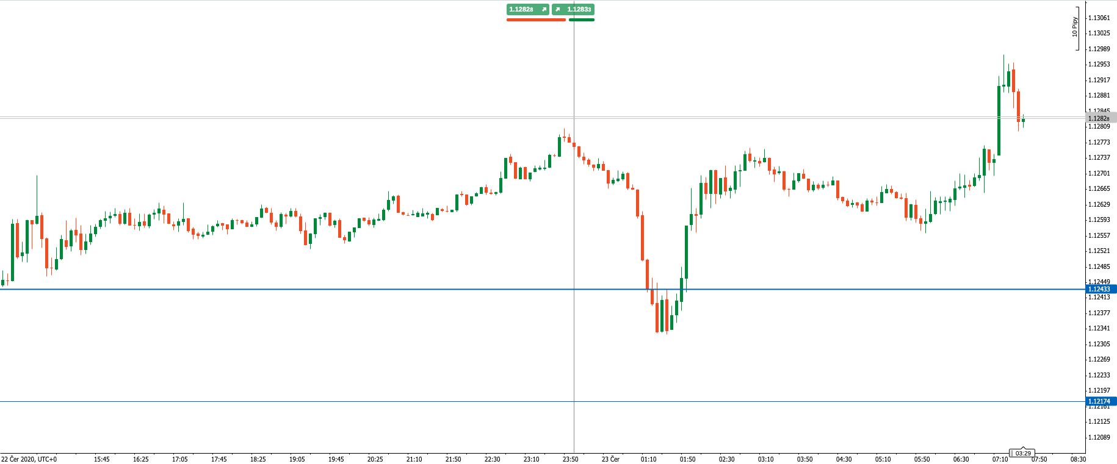1117x464 pixels.
Task: Click the sell button showing 1.12828
Action: [x=528, y=9]
